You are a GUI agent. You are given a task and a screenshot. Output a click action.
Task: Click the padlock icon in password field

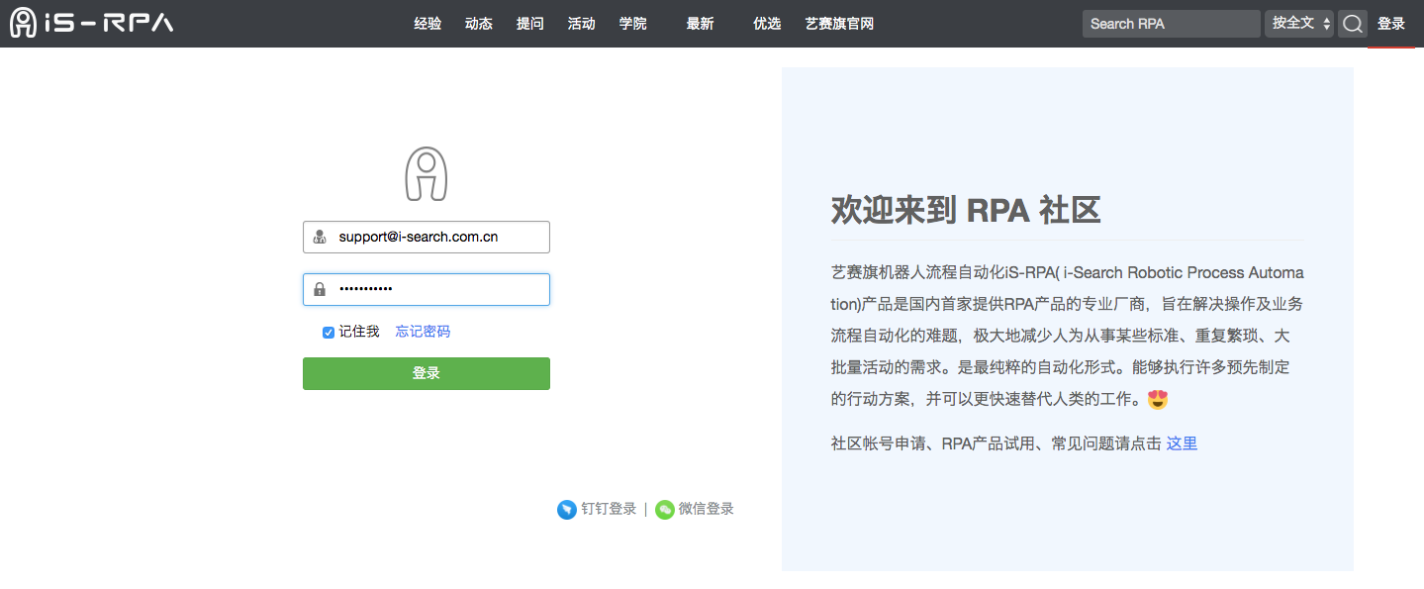319,288
